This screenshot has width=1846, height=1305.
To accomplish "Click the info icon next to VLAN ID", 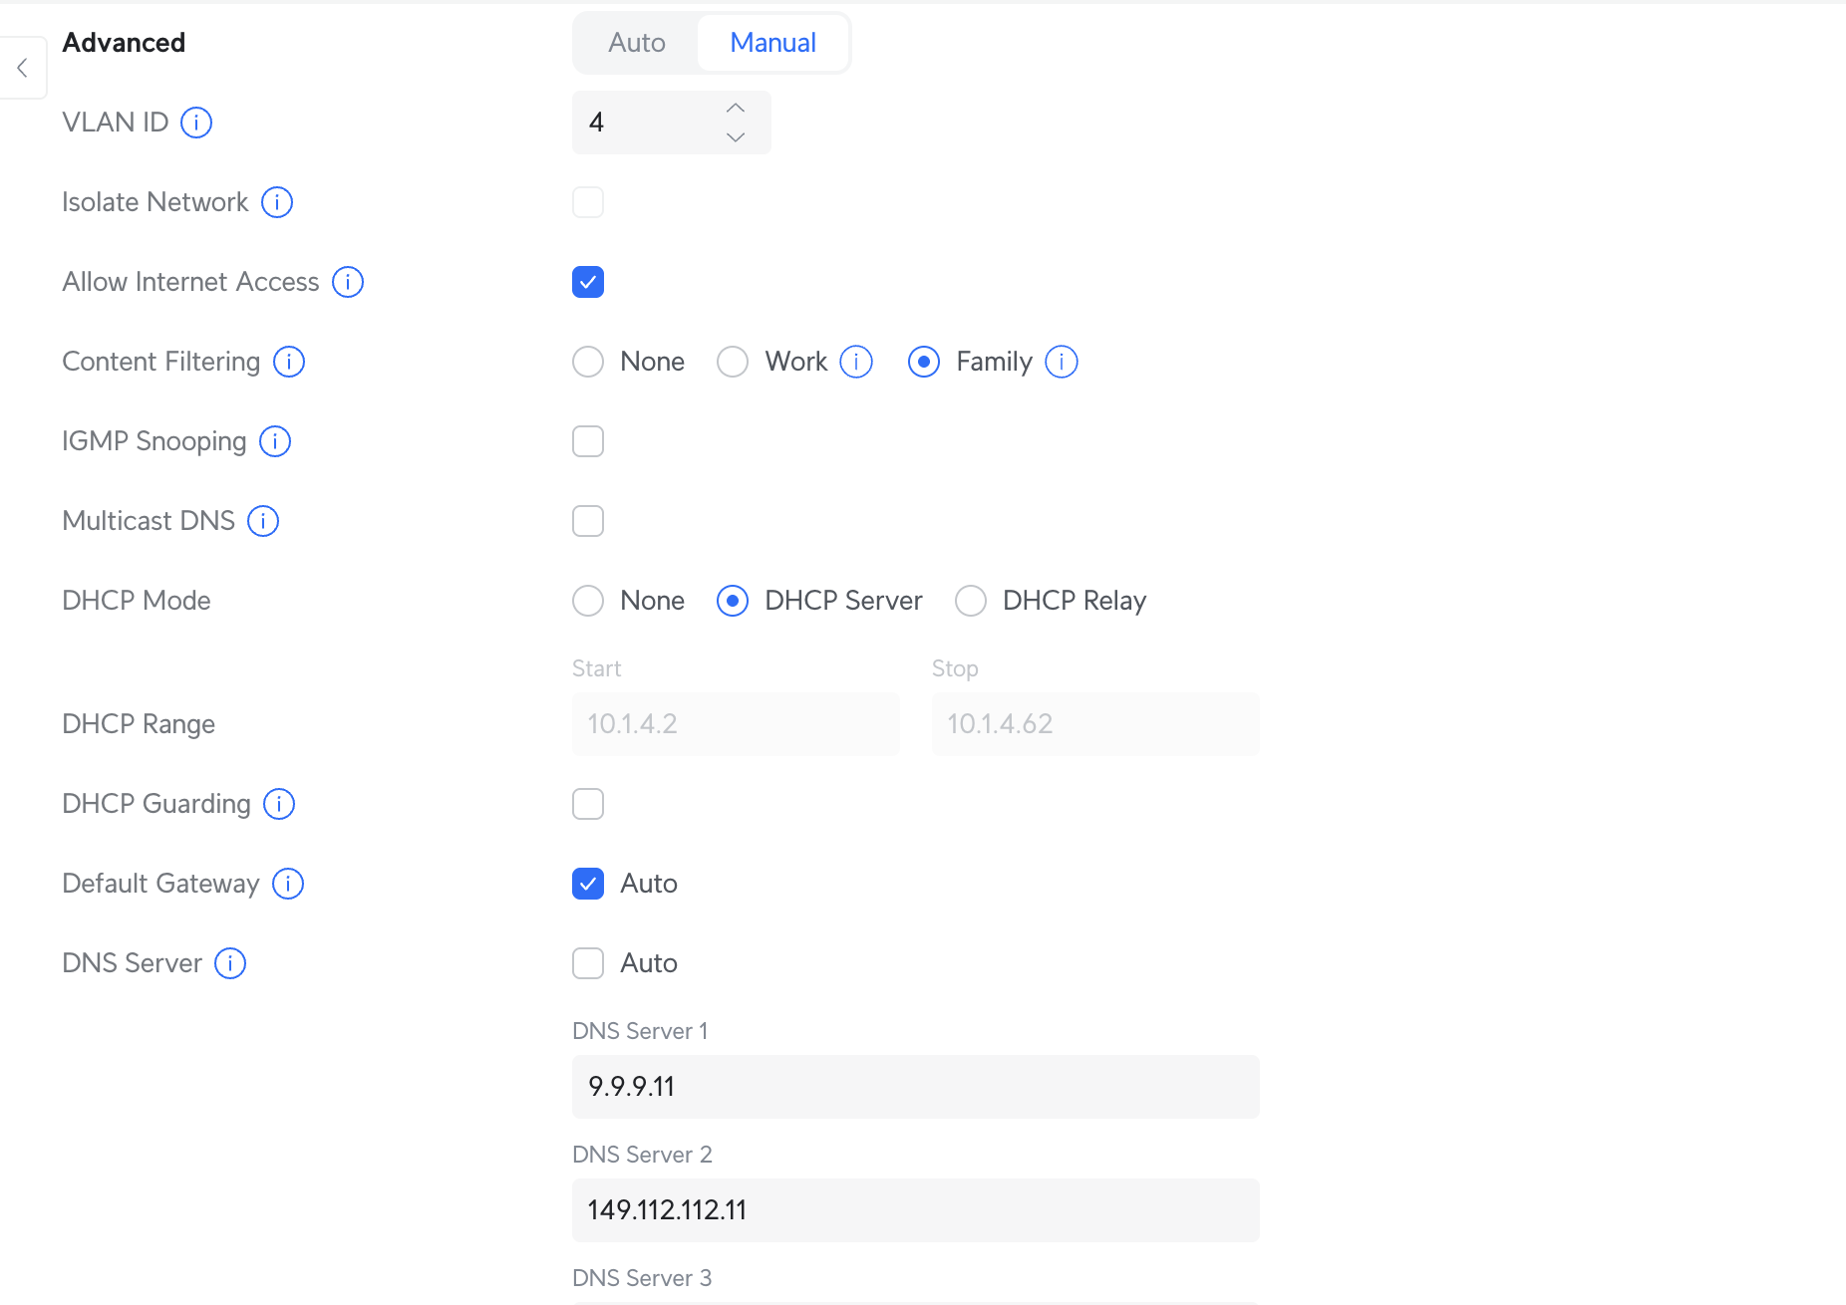I will tap(196, 123).
